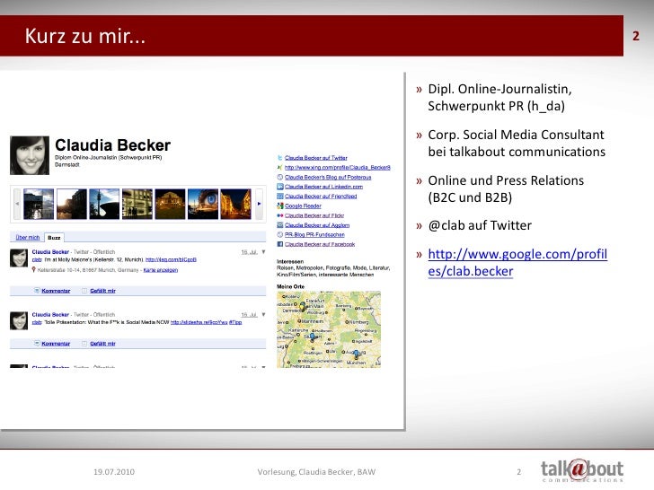Click the photo strip right arrow
This screenshot has height=490, width=654.
[259, 204]
